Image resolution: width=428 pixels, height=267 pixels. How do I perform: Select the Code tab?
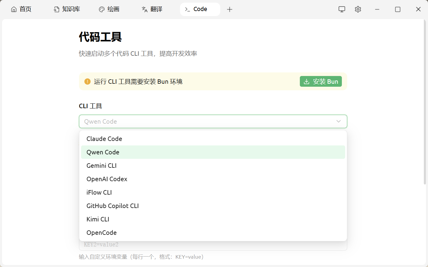click(200, 9)
